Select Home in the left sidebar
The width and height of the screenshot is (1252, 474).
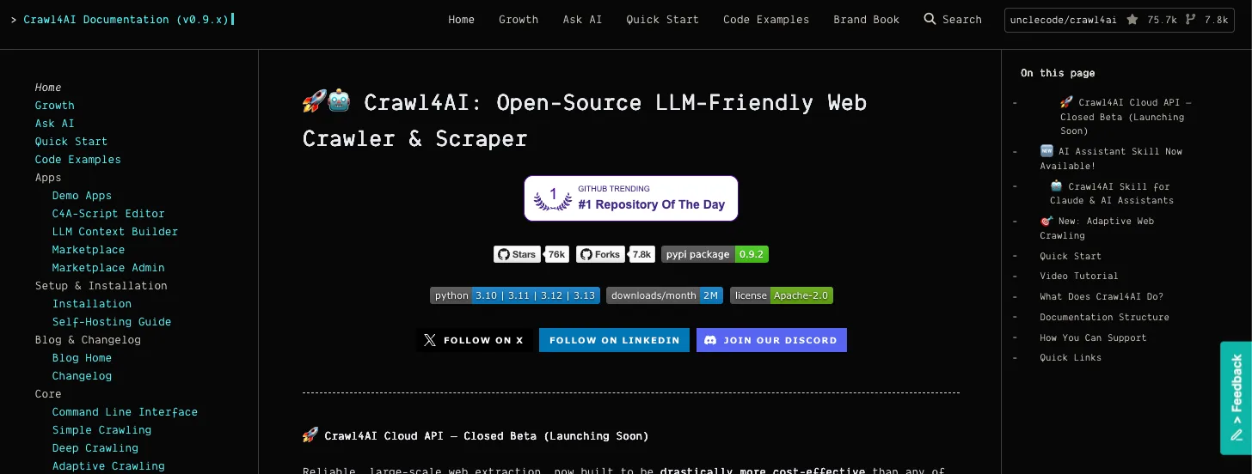[48, 88]
